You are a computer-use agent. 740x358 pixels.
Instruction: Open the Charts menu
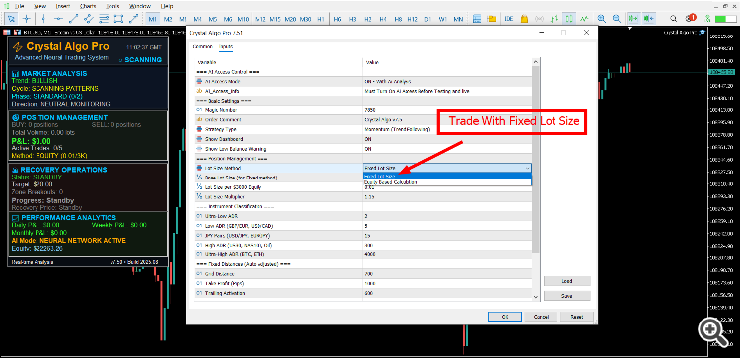88,6
